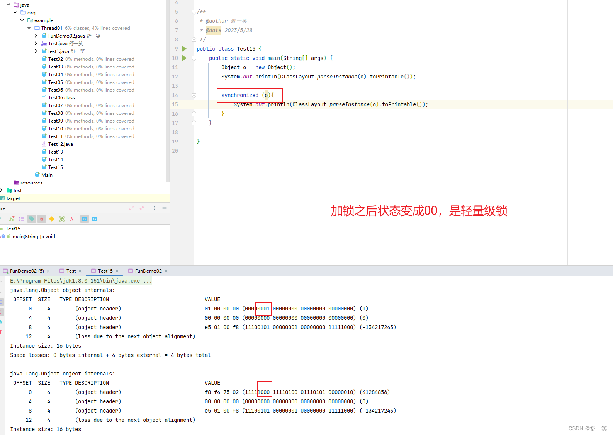Viewport: 613px width, 435px height.
Task: Fold the Javadoc comment block
Action: [194, 12]
